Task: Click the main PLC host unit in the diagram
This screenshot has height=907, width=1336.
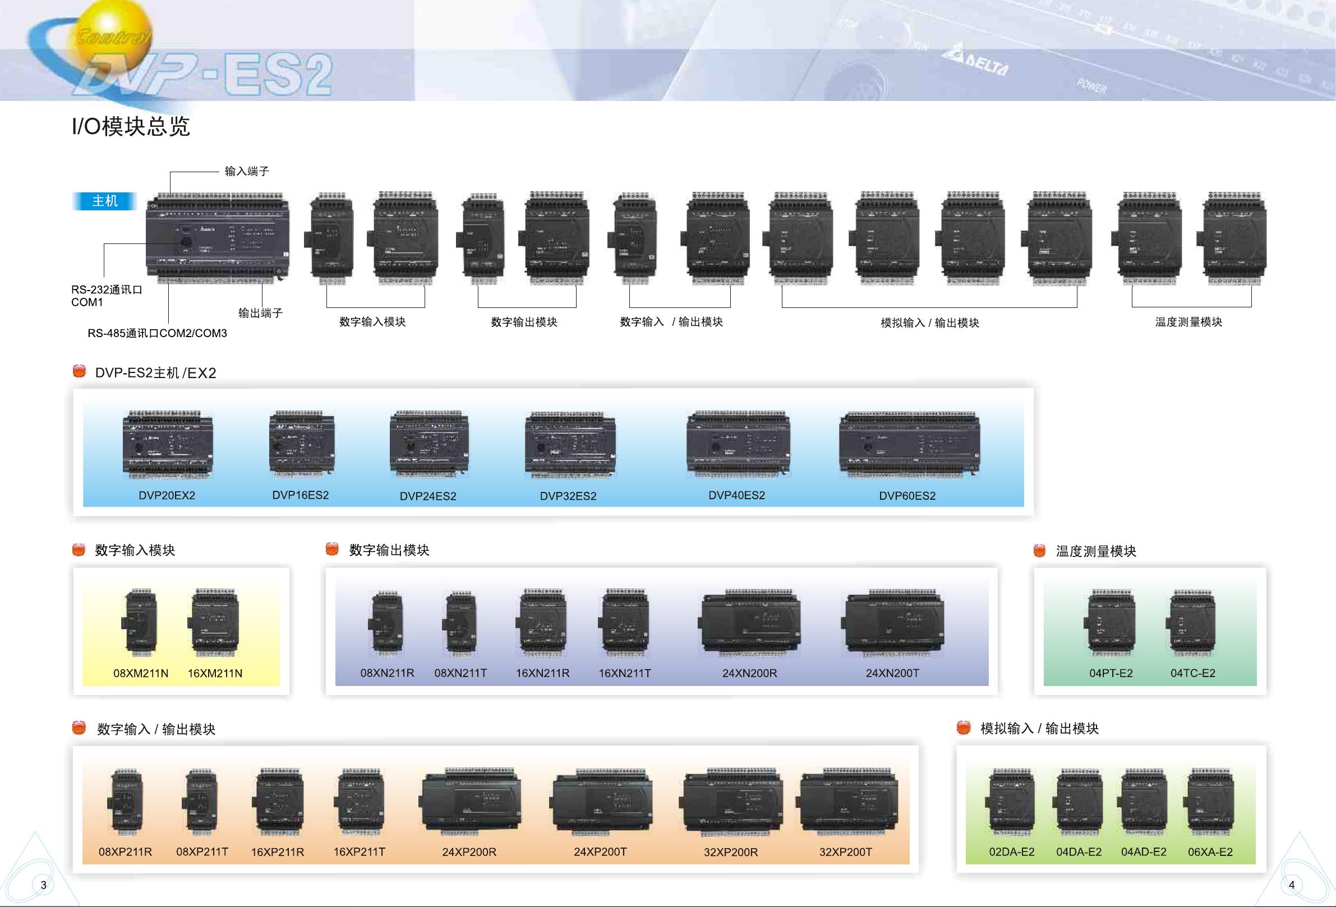Action: 216,238
